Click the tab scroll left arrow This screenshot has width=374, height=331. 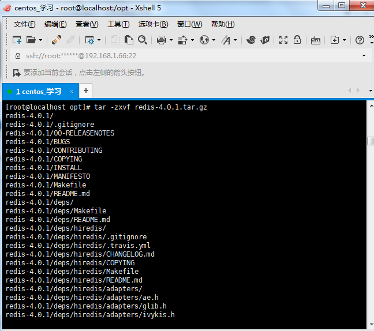pyautogui.click(x=350, y=91)
